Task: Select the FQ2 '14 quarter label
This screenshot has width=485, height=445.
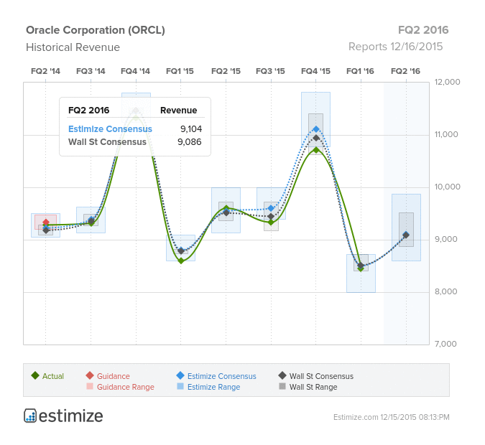Action: (45, 71)
